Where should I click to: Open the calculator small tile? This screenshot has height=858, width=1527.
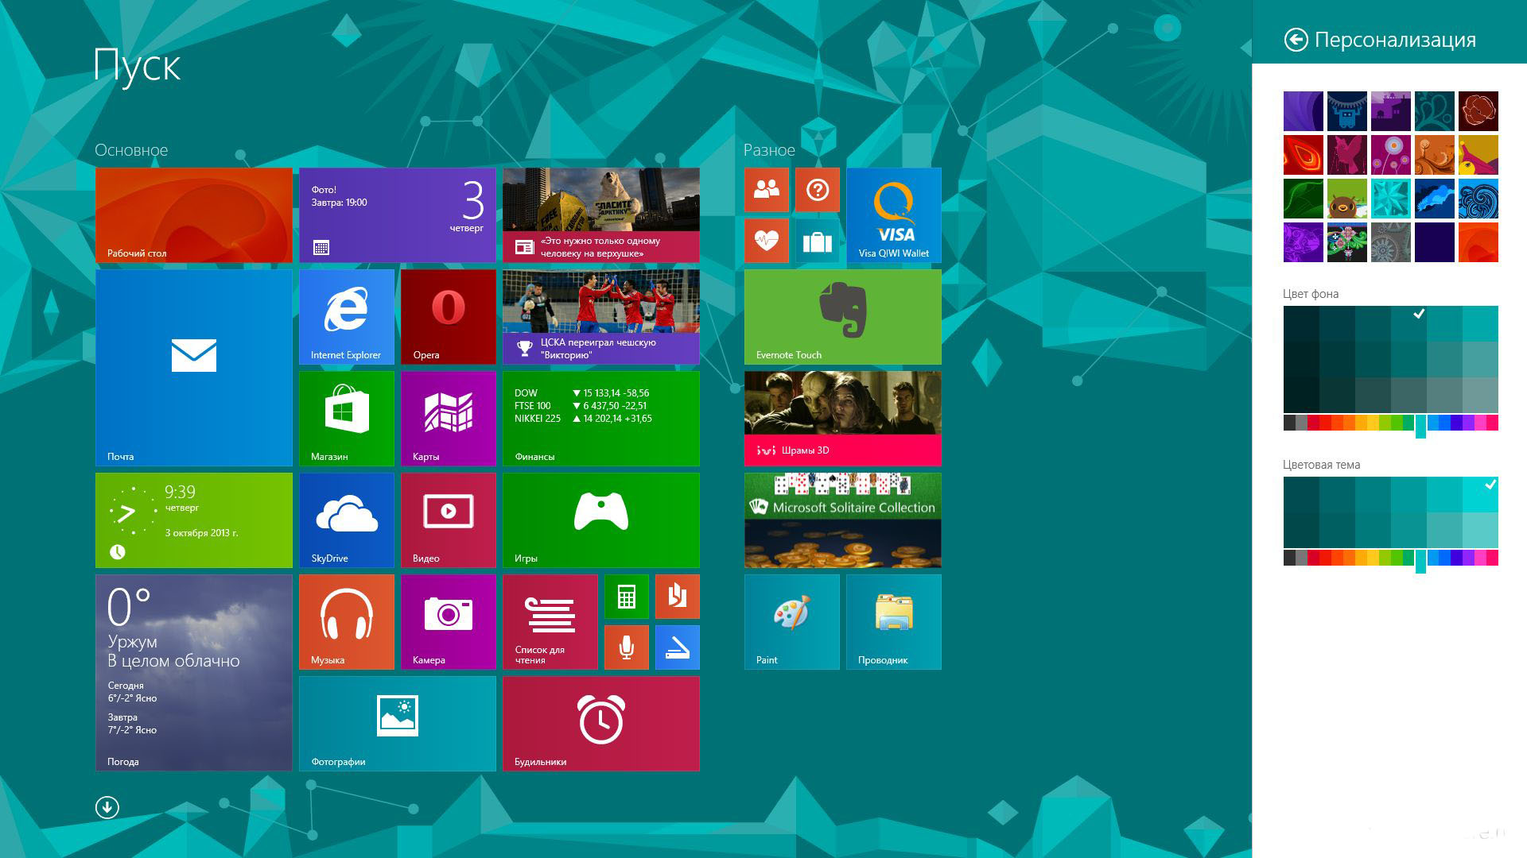[x=626, y=597]
